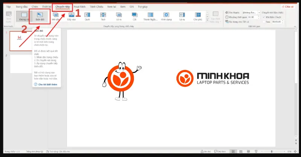Open the Trợ giúp (Help) tab
Image resolution: width=301 pixels, height=157 pixels.
pyautogui.click(x=143, y=7)
